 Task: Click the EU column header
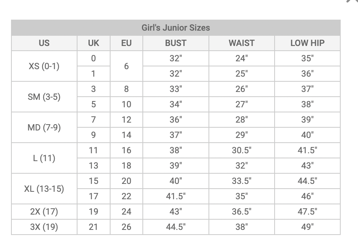[126, 43]
